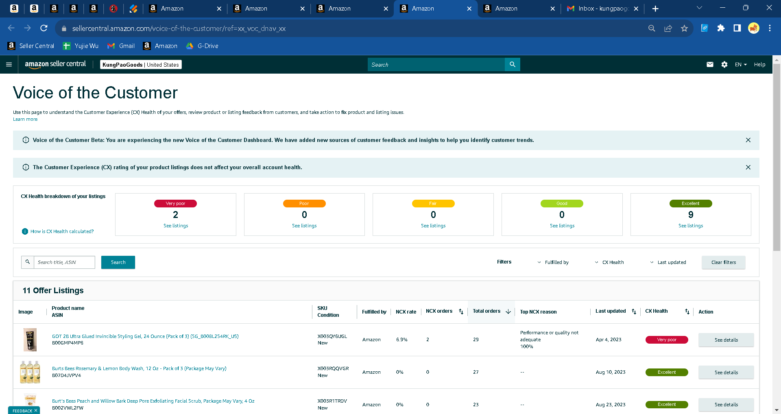
Task: Sort listings by NCX orders
Action: point(461,312)
